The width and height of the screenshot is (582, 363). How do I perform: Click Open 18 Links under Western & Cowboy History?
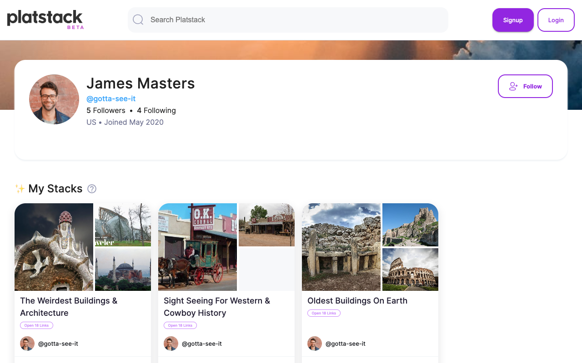pyautogui.click(x=180, y=325)
